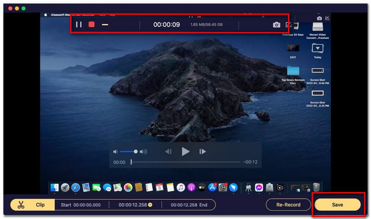Stop recording with the red square button
This screenshot has width=371, height=219.
[x=91, y=25]
